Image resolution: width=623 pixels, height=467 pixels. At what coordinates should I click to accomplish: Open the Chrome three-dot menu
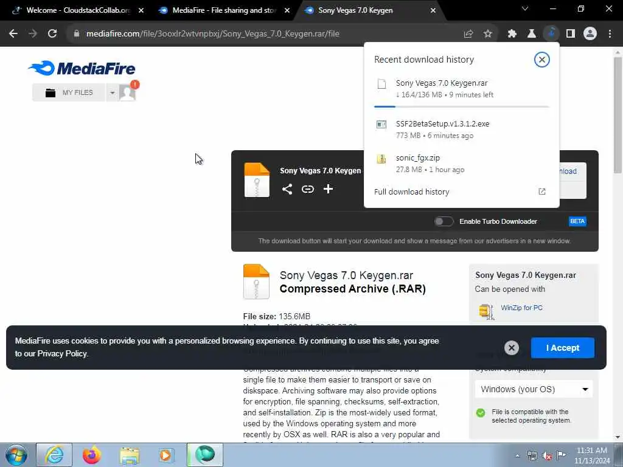pos(610,34)
